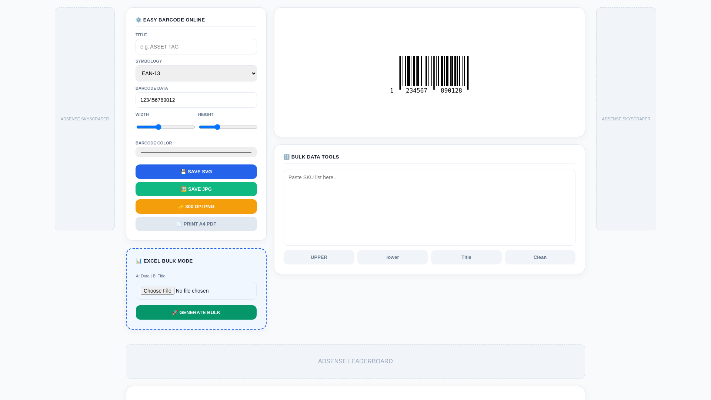Click the sparkles icon on 300 DPI PNG
The image size is (711, 400).
[181, 207]
